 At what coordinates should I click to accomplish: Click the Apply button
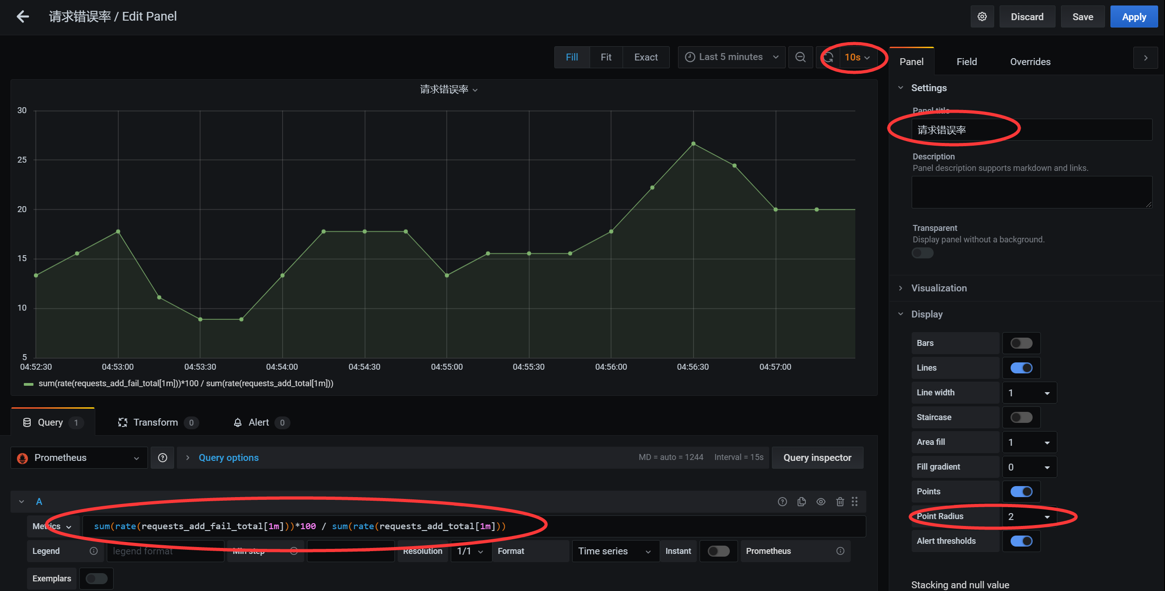tap(1134, 16)
